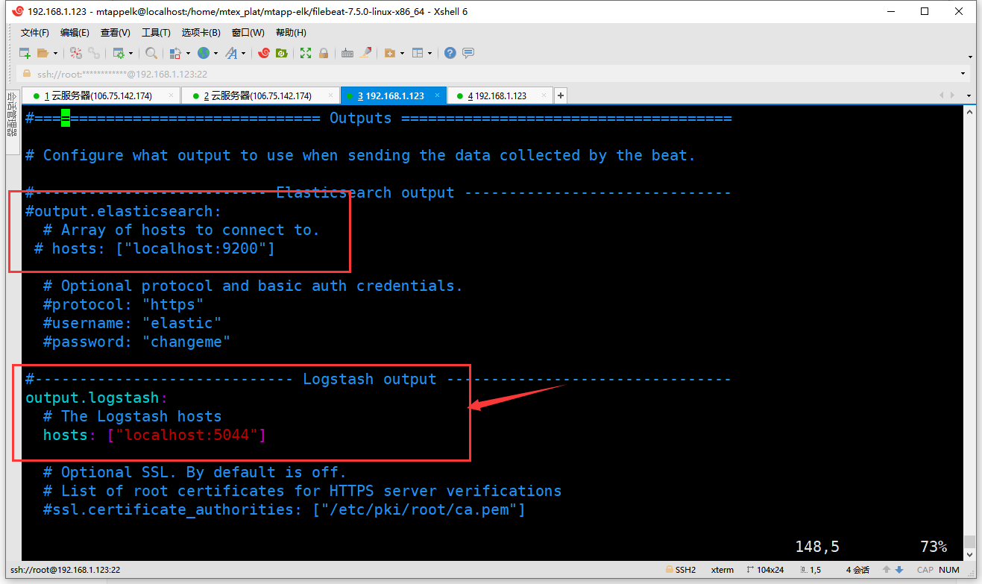Click the "localhost:5044" hosts value
This screenshot has width=982, height=584.
tap(186, 435)
